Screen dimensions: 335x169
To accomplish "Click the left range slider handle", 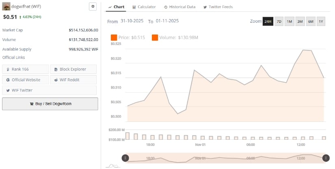I will click(x=126, y=158).
